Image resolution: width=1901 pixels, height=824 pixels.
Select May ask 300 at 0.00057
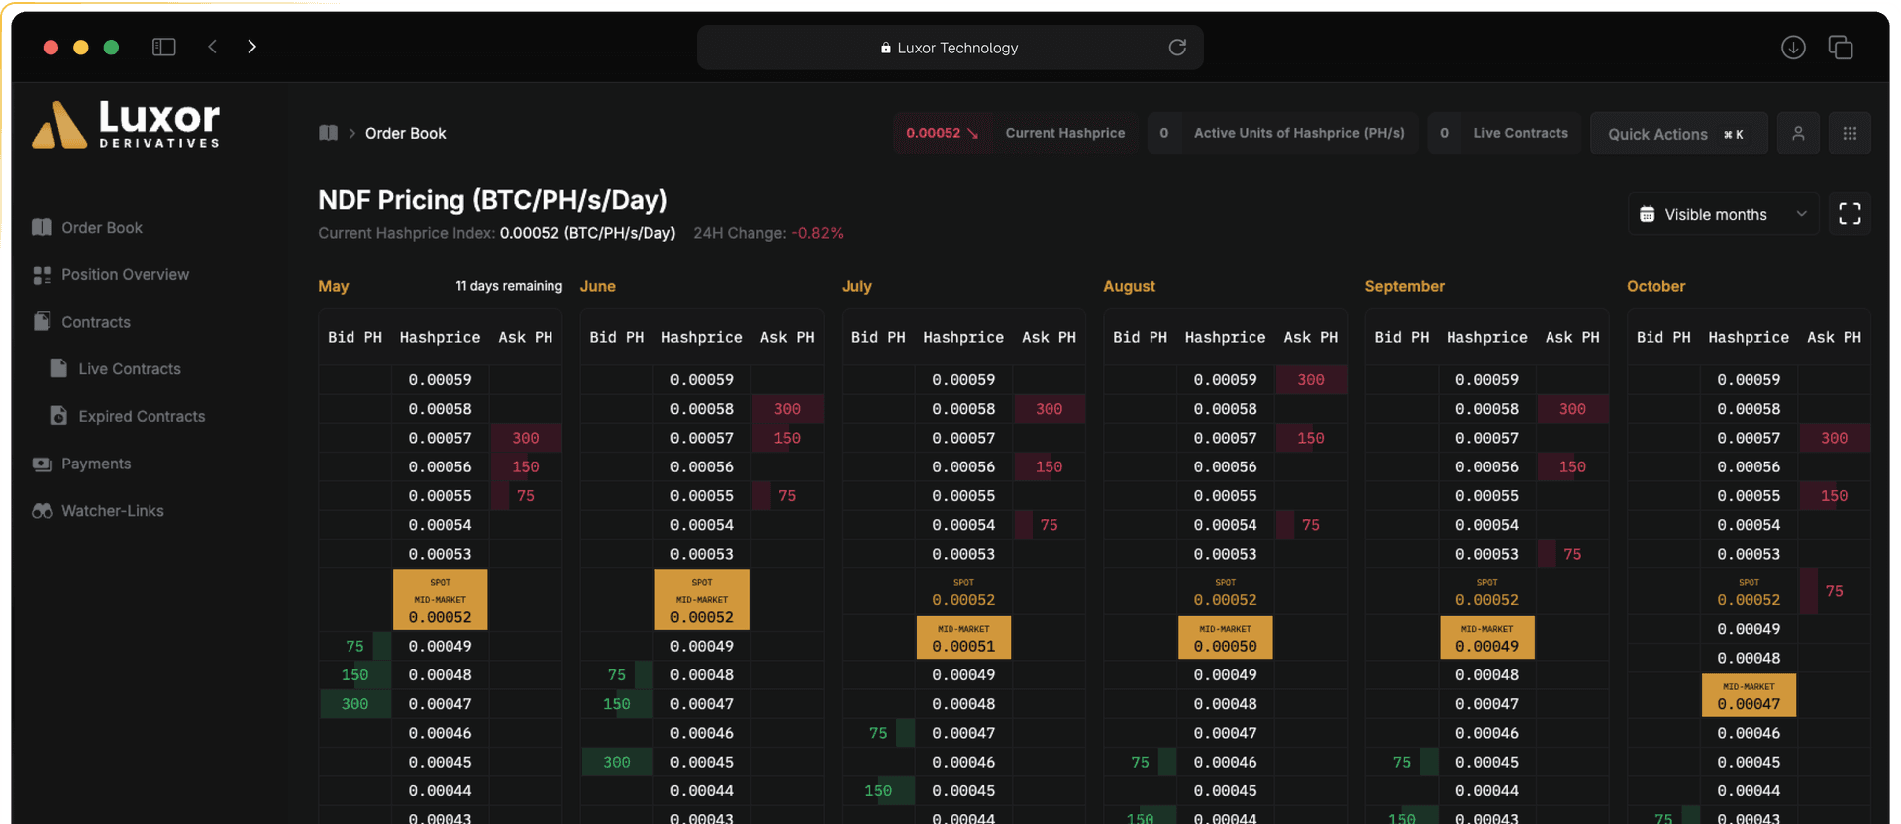526,438
